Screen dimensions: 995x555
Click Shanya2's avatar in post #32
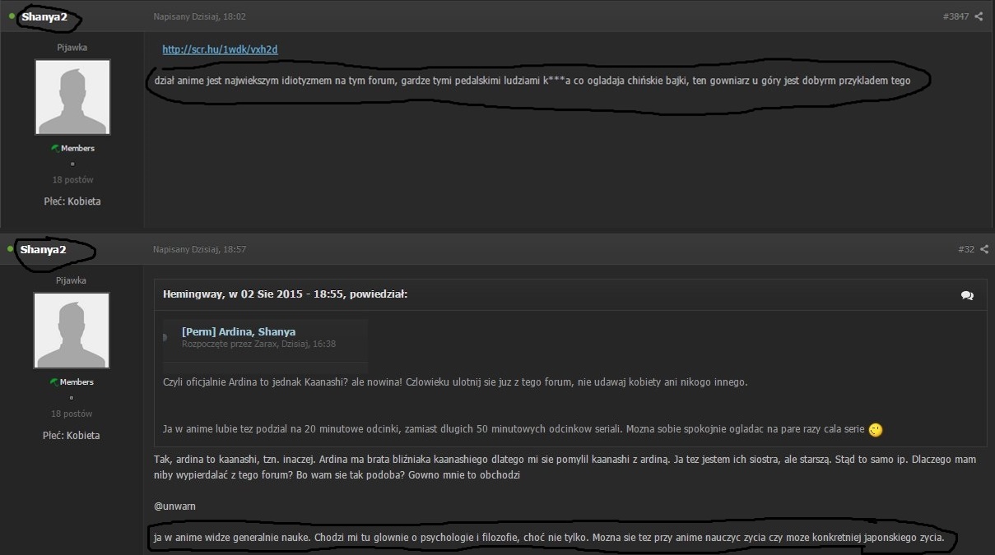(72, 331)
